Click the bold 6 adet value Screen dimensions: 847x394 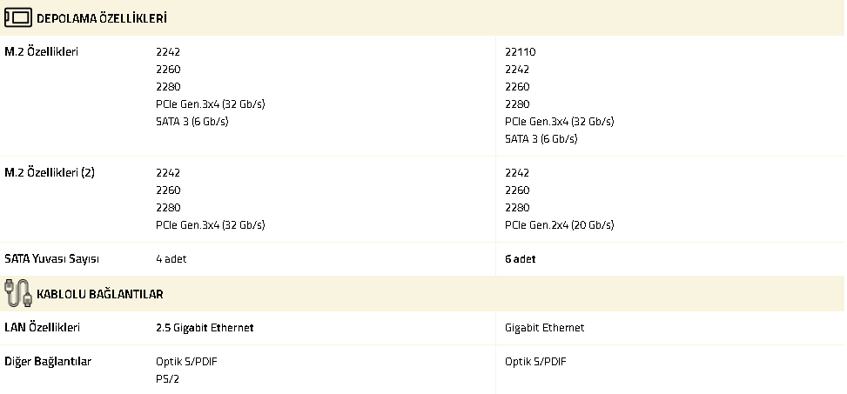point(521,259)
